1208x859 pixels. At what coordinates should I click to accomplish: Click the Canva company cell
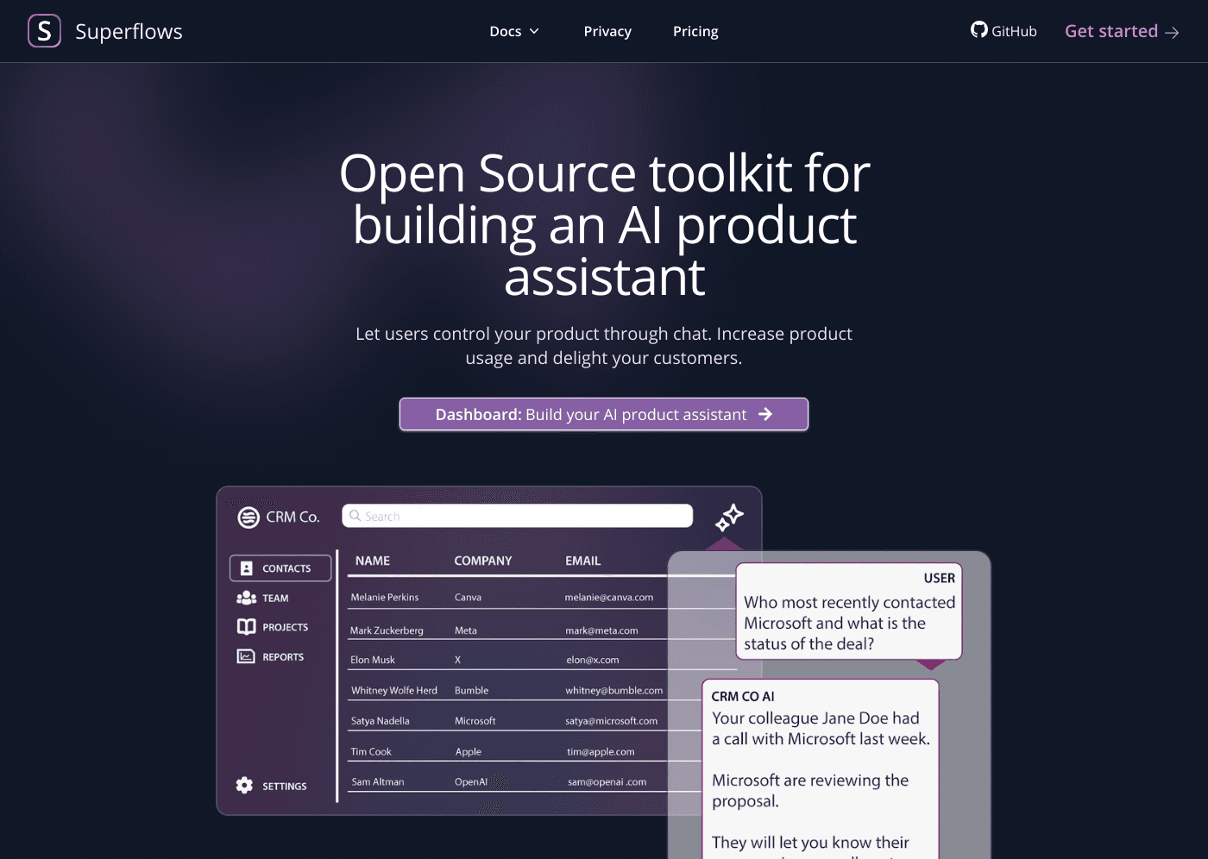(x=469, y=597)
